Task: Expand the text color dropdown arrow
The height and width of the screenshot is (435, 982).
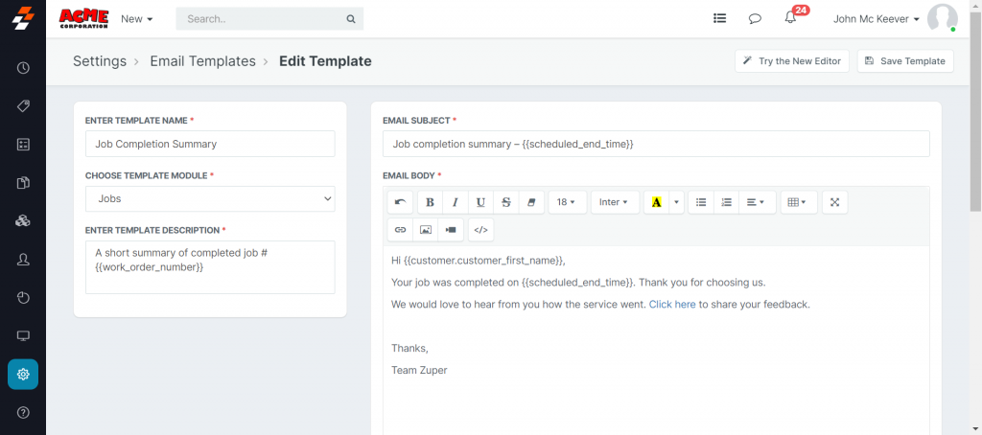Action: pos(676,202)
